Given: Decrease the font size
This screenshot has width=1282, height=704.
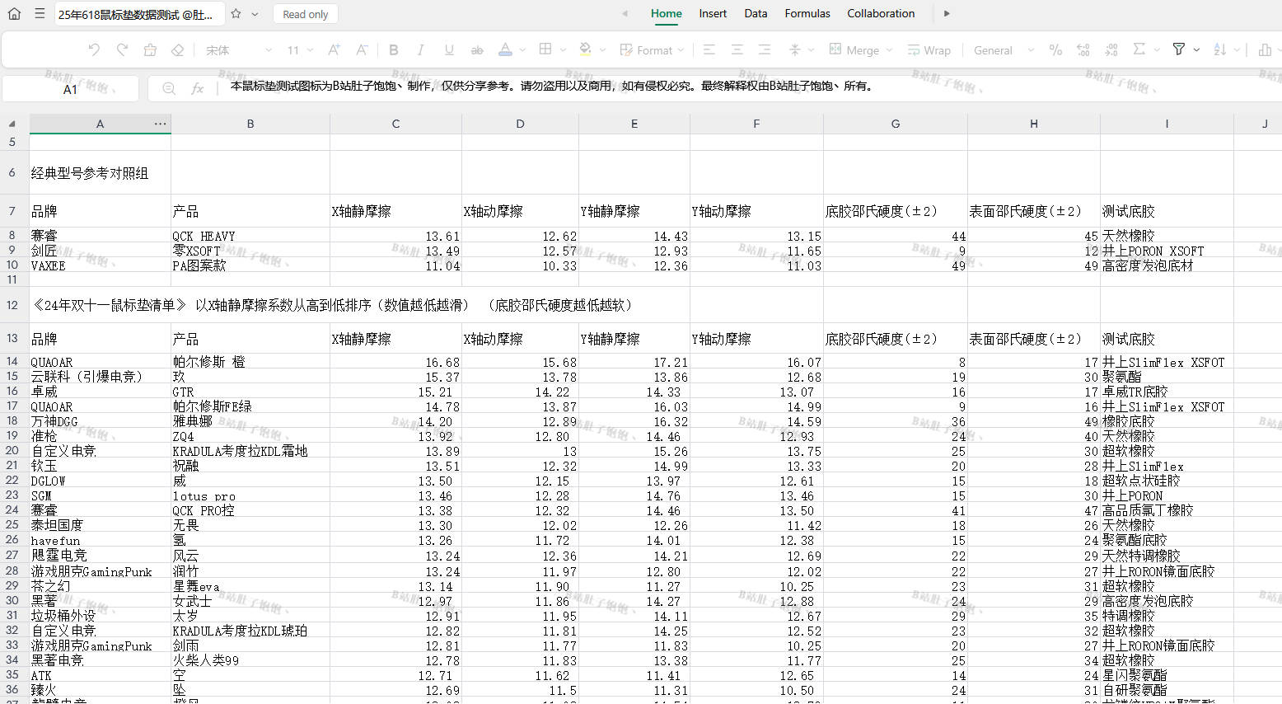Looking at the screenshot, I should (362, 50).
